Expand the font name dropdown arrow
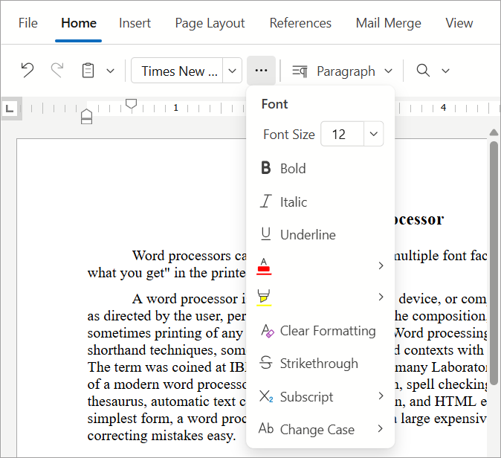The image size is (501, 458). click(232, 71)
